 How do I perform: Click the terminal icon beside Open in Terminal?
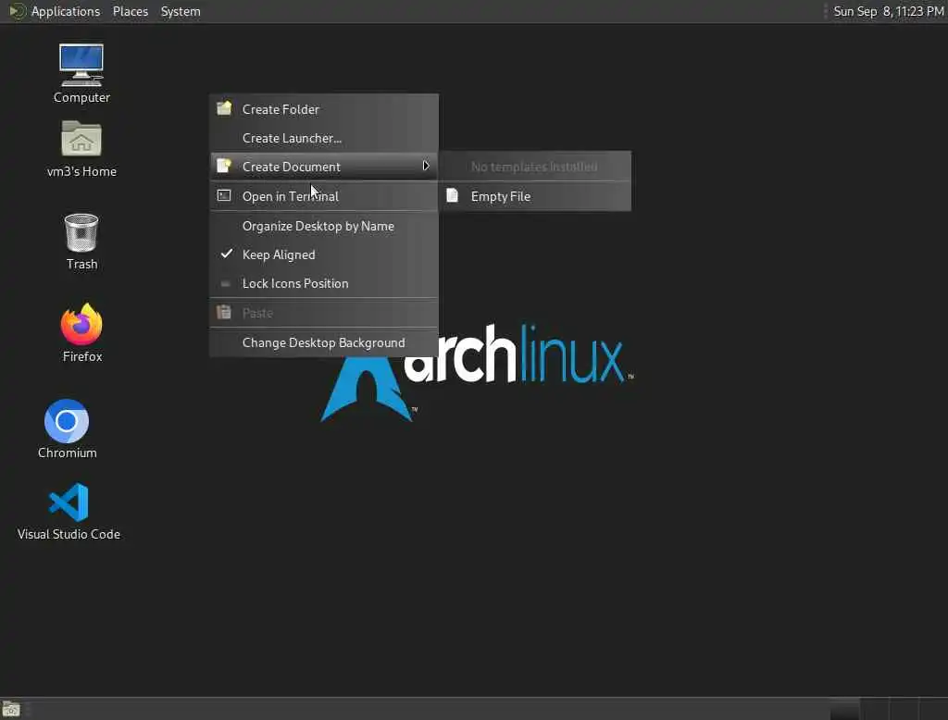pyautogui.click(x=224, y=195)
